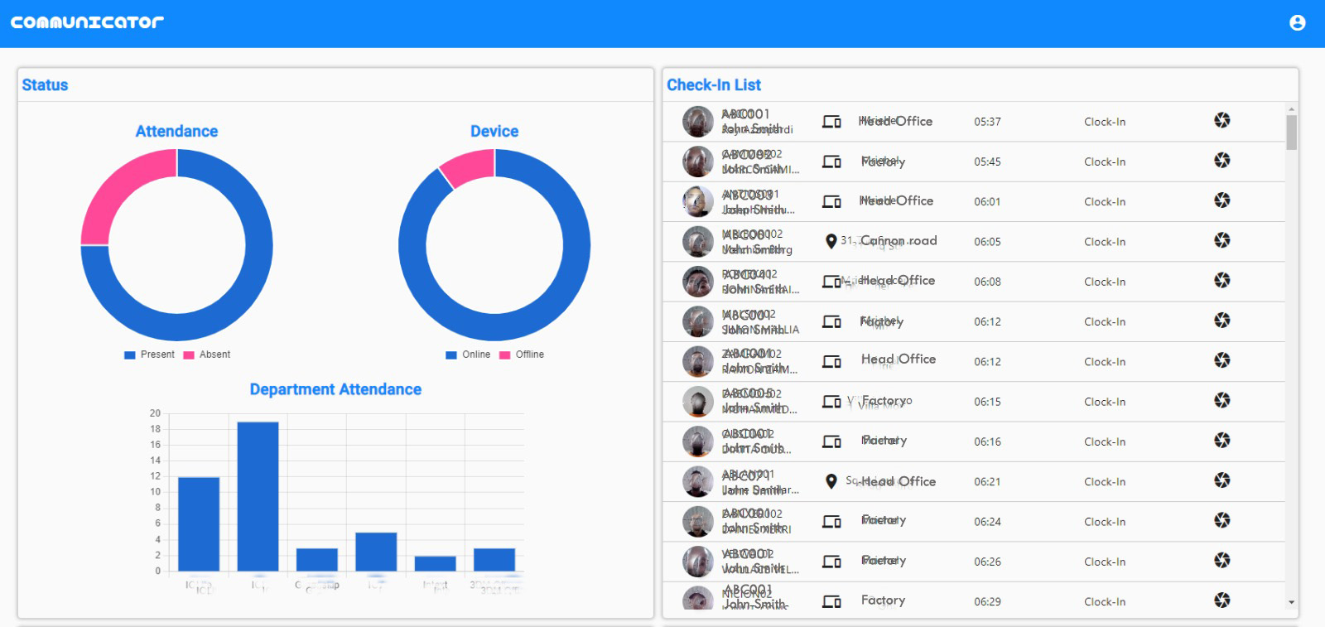
Task: Click the device icon in the 06:24 row
Action: 831,522
